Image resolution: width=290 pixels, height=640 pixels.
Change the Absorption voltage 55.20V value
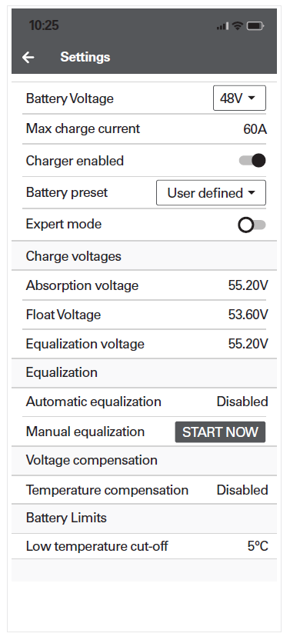pos(144,285)
